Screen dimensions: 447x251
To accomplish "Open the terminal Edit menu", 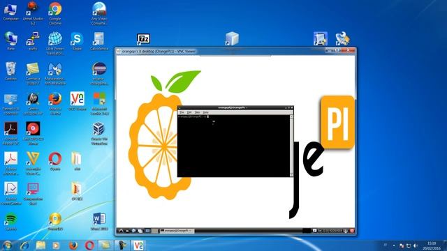I will [x=189, y=112].
